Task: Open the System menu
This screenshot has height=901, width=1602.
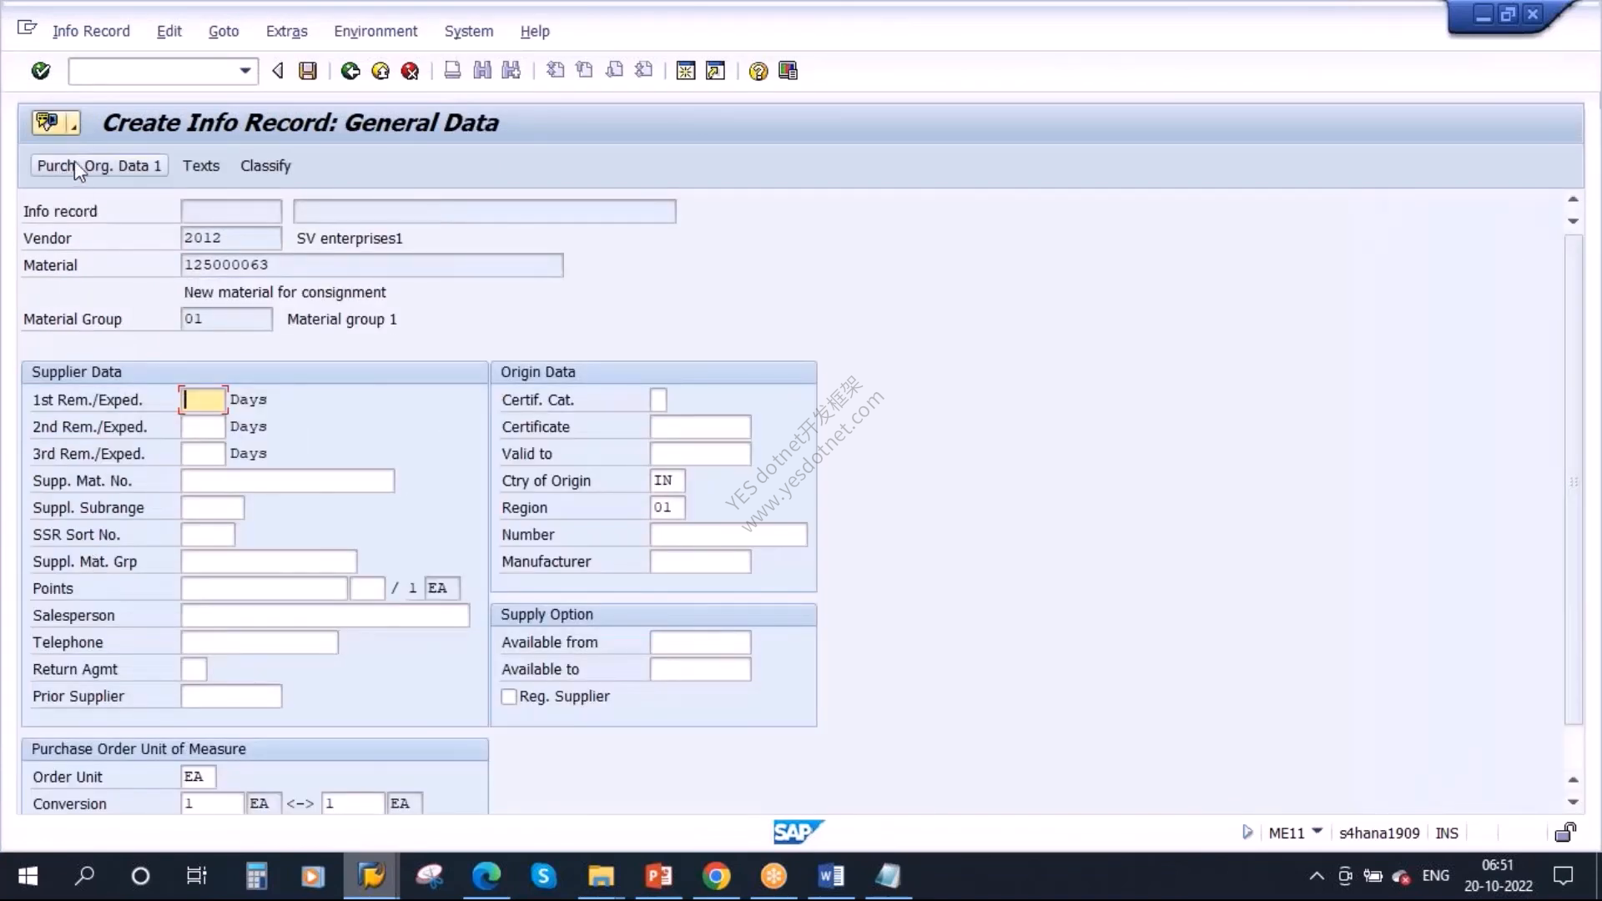Action: (468, 31)
